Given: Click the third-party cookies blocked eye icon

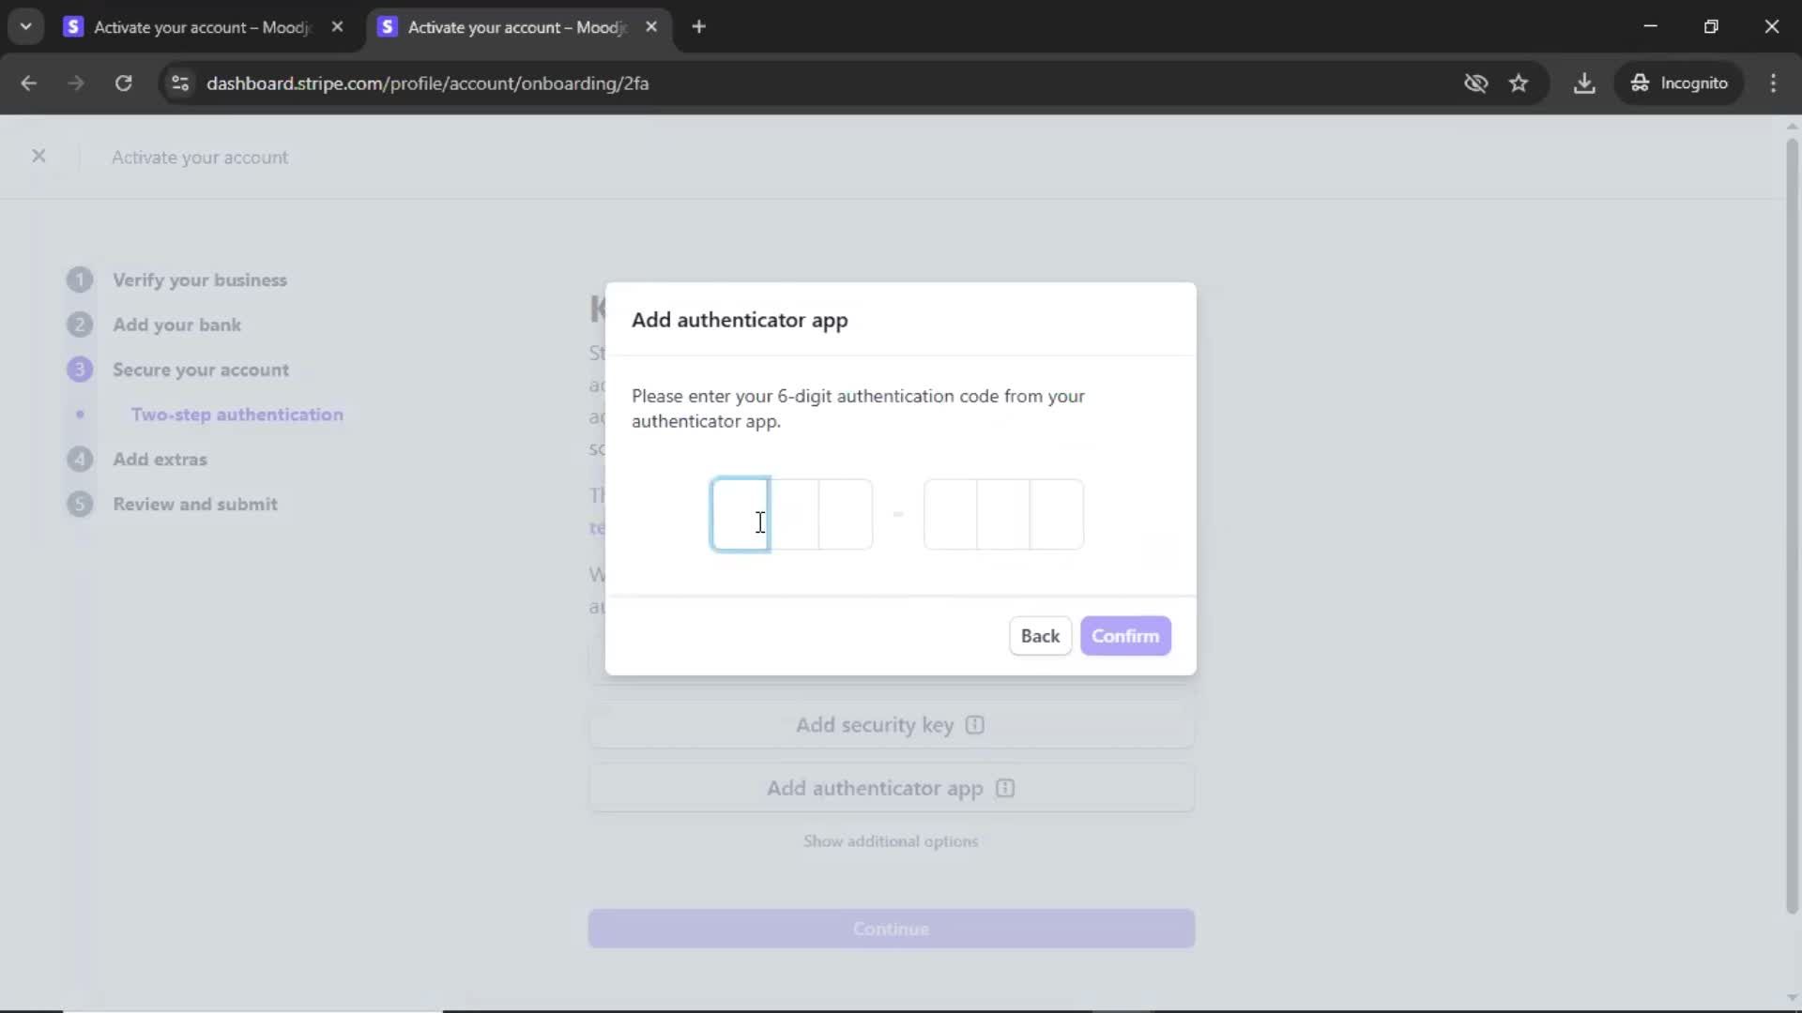Looking at the screenshot, I should (x=1475, y=83).
